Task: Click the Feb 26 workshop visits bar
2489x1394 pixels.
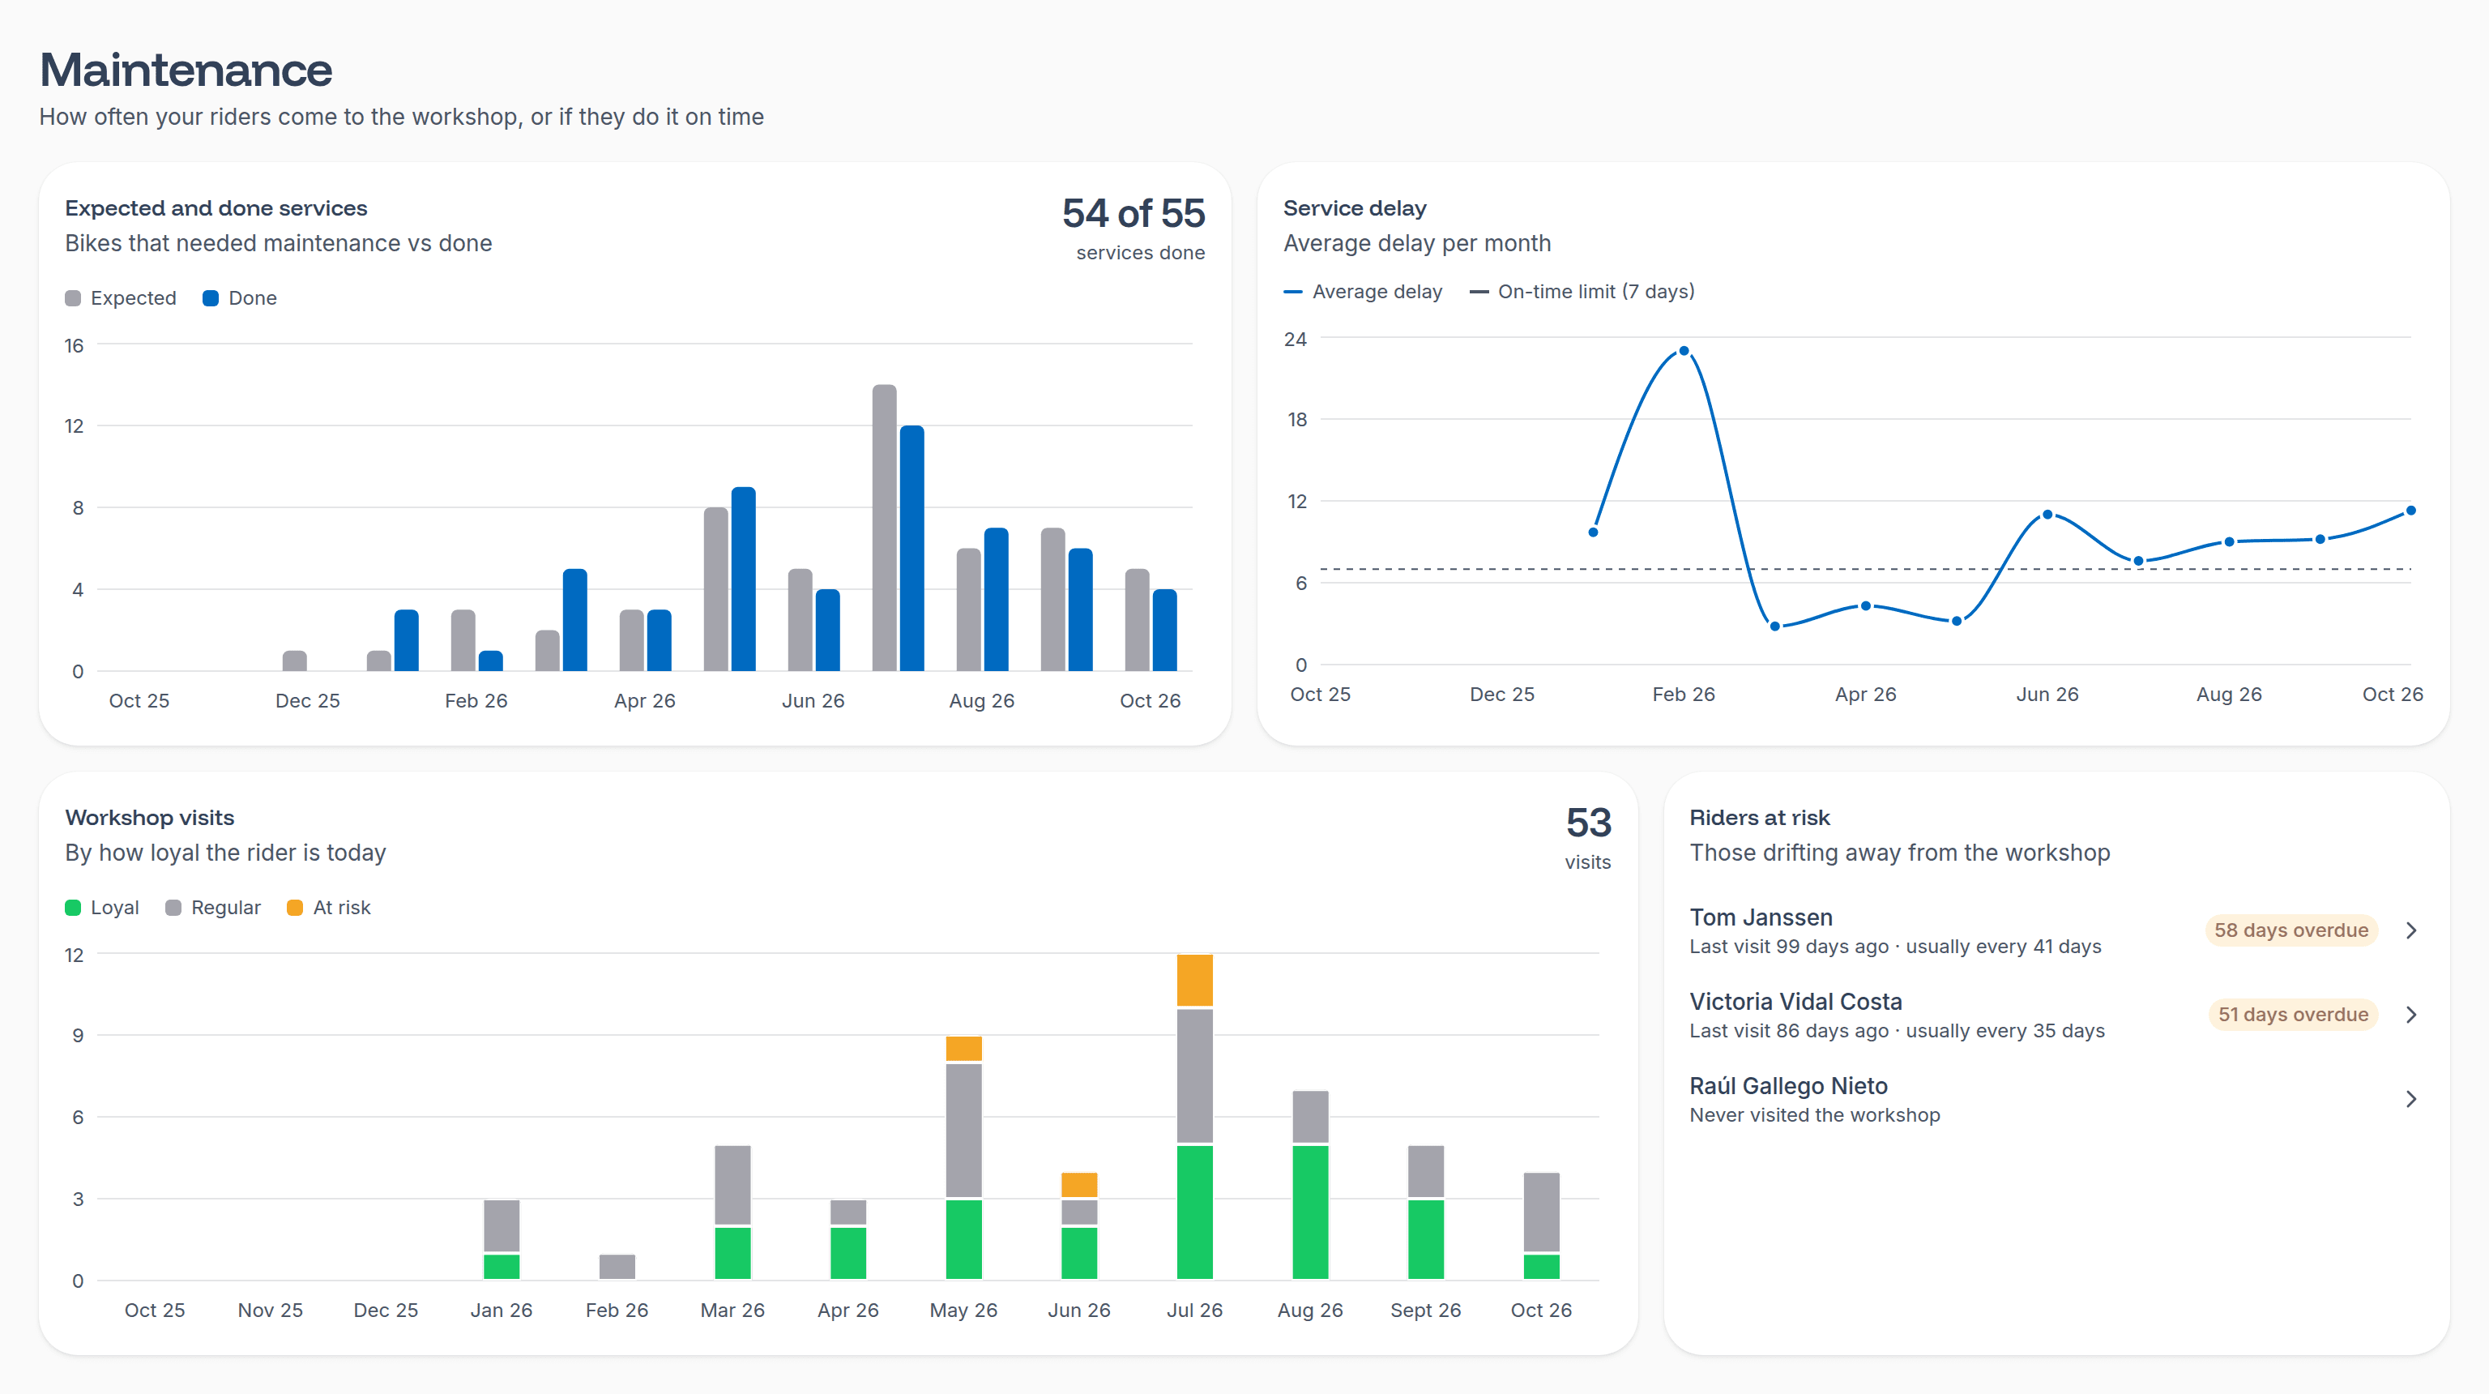Action: point(617,1267)
